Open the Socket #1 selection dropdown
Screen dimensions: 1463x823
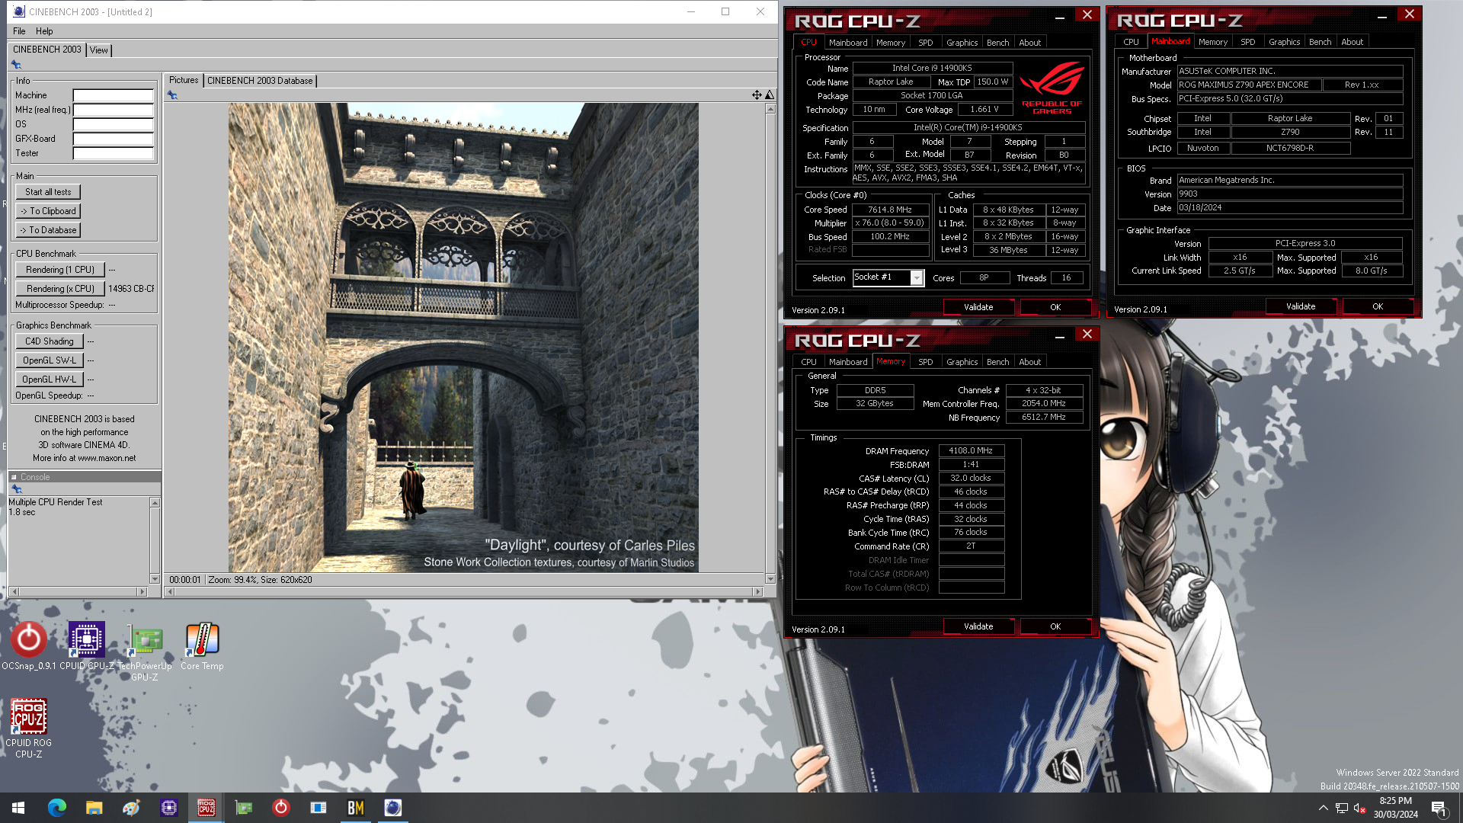[917, 278]
